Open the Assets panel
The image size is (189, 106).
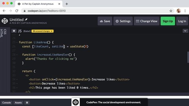coord(18,103)
